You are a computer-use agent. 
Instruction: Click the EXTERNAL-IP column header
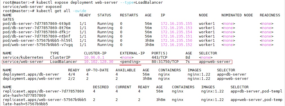[132, 53]
